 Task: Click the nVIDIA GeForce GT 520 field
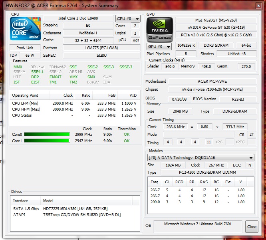(x=216, y=28)
